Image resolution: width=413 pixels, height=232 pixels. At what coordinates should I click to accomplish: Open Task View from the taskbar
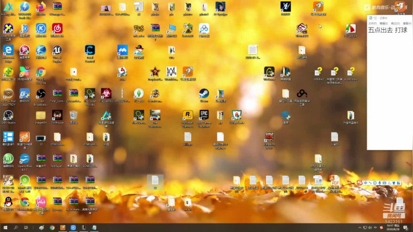[x=26, y=227]
